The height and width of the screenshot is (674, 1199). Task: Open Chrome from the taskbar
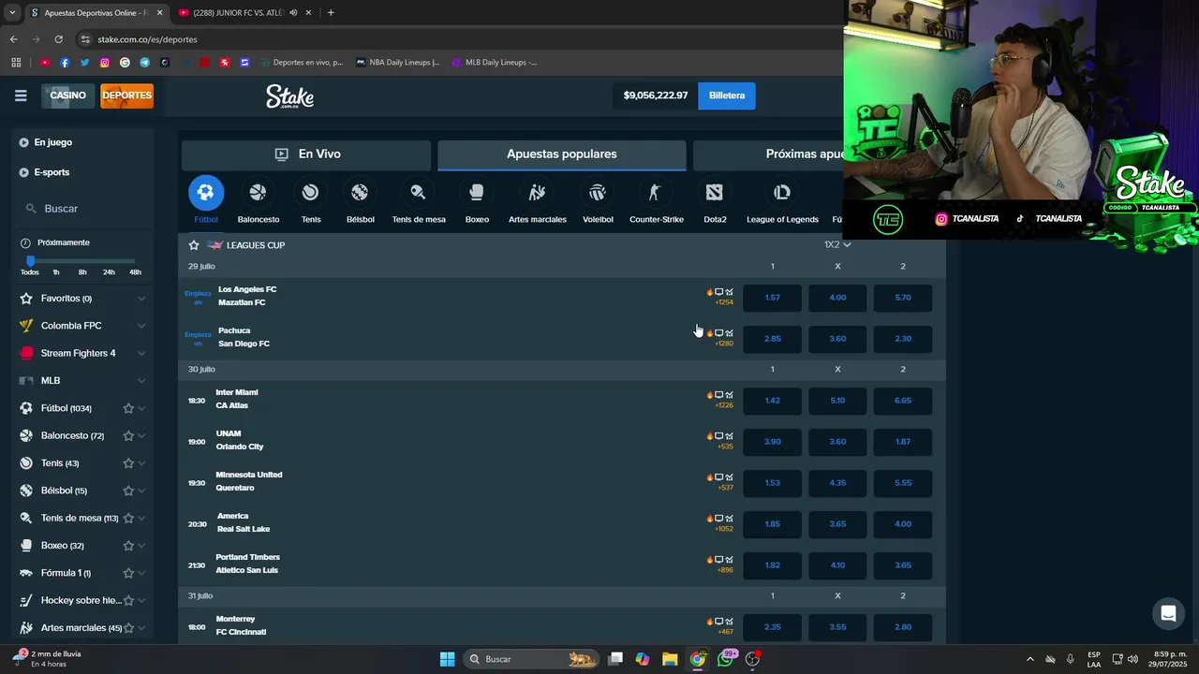(x=698, y=659)
